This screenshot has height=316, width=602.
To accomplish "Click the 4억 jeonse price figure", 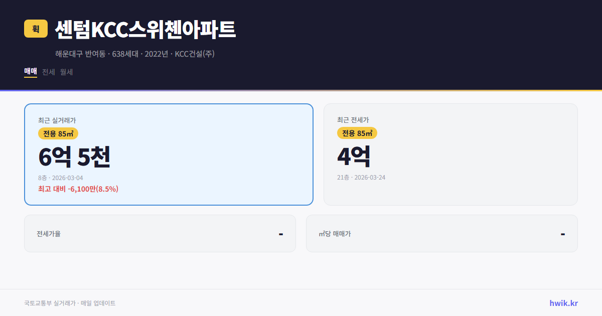I will 354,156.
